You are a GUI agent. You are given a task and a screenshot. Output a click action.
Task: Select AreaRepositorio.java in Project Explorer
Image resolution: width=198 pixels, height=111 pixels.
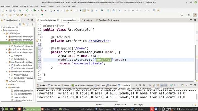click(23, 65)
